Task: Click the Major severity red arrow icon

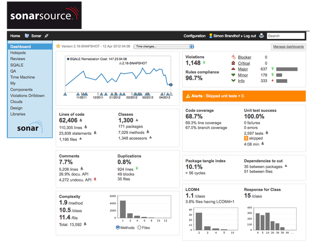Action: pos(233,69)
